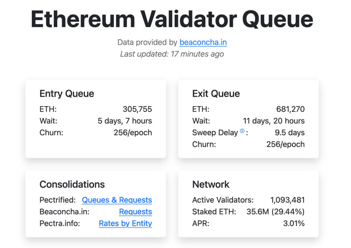Select the Entry Queue churn rate value
The width and height of the screenshot is (351, 248).
133,133
